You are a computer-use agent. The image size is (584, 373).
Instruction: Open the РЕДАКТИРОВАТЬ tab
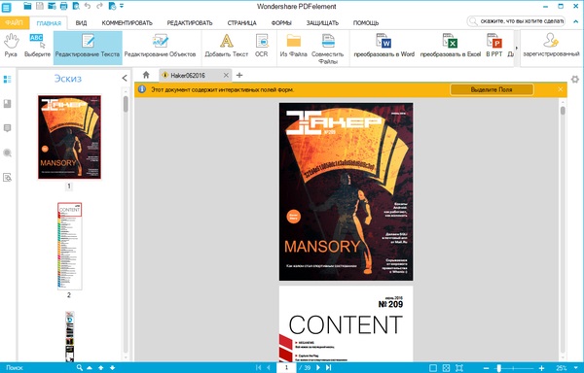[x=190, y=23]
